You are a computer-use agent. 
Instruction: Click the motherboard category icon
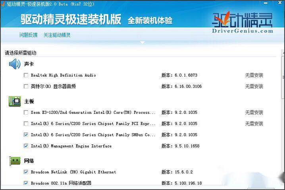coord(15,101)
